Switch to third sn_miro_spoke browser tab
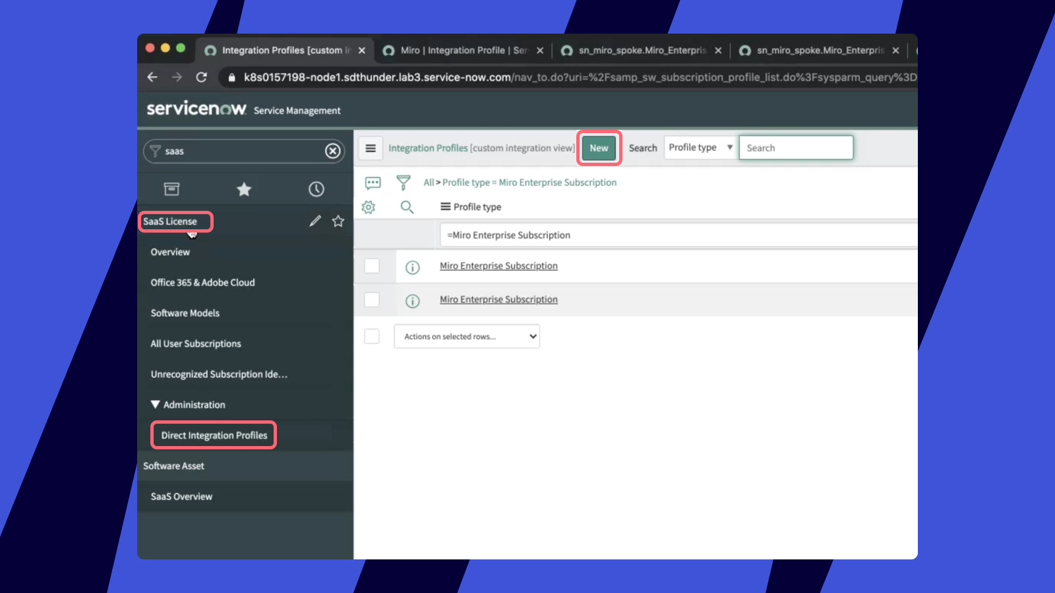The width and height of the screenshot is (1055, 593). [x=642, y=50]
